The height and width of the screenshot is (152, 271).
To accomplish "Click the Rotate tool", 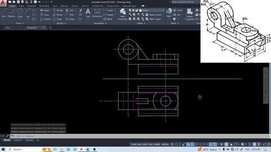I will tap(58, 10).
